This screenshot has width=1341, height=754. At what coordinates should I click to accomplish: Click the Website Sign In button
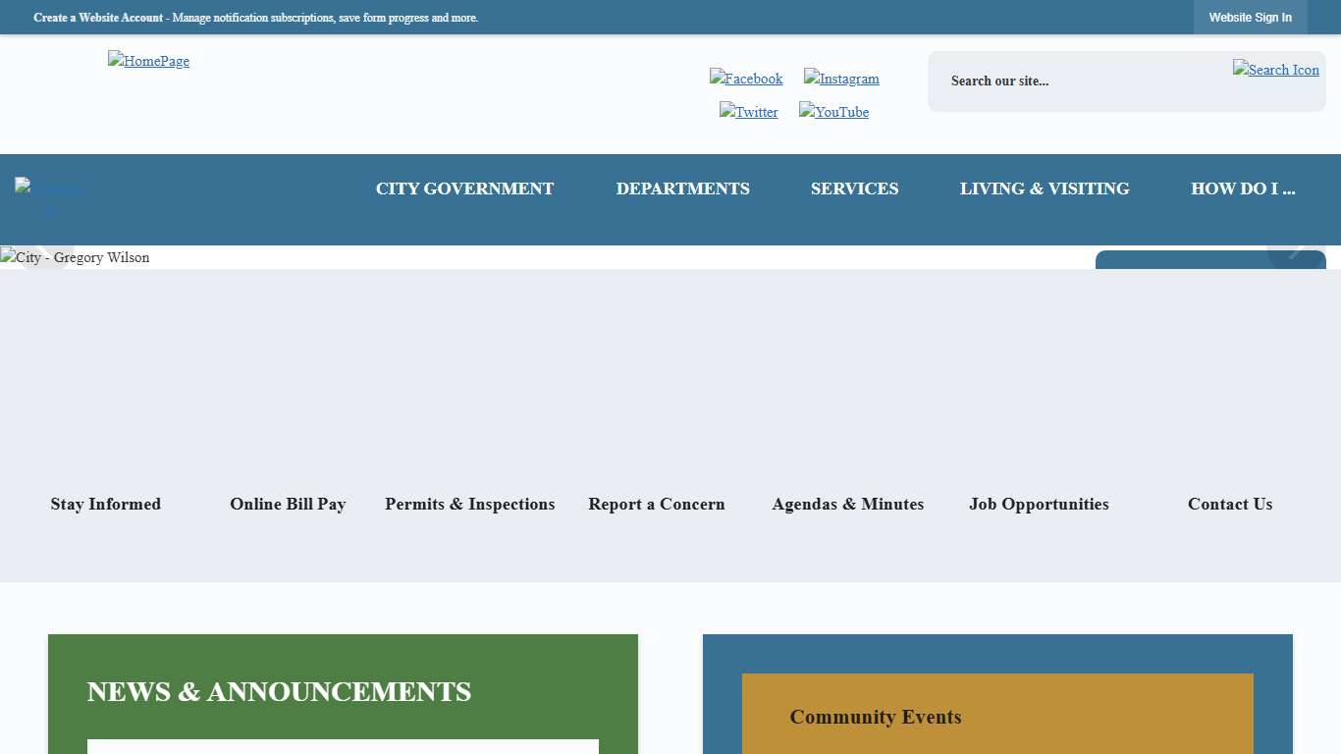pos(1250,17)
